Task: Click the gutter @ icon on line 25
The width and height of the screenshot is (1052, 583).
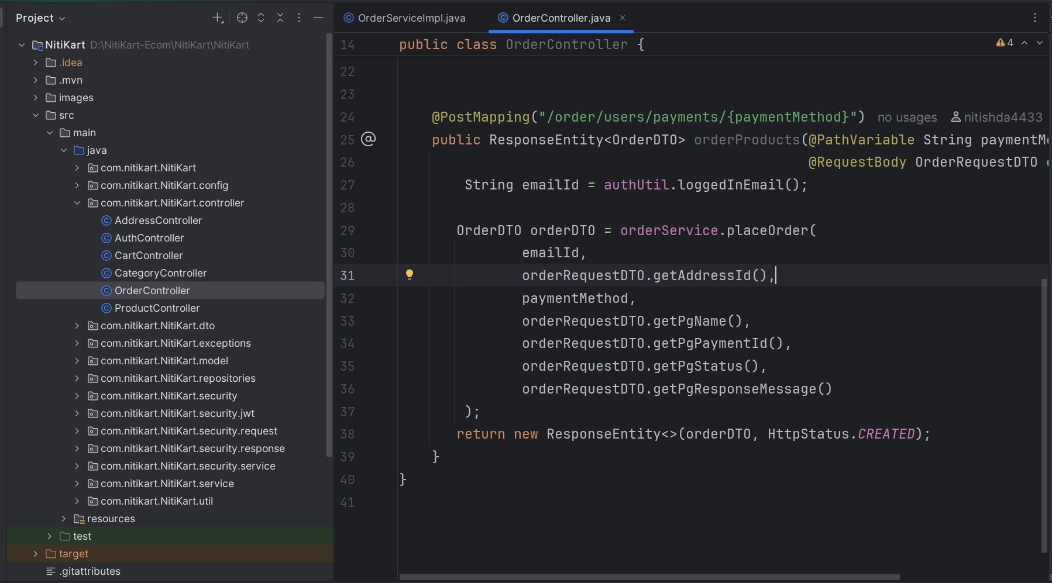Action: click(368, 139)
